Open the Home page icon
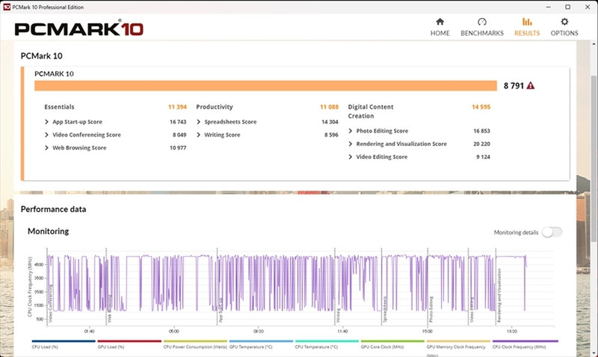598x357 pixels. [x=440, y=22]
